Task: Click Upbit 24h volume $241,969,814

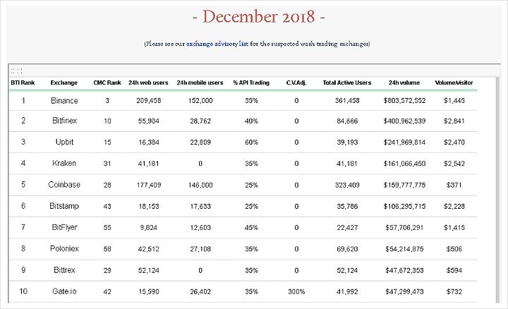Action: tap(404, 143)
